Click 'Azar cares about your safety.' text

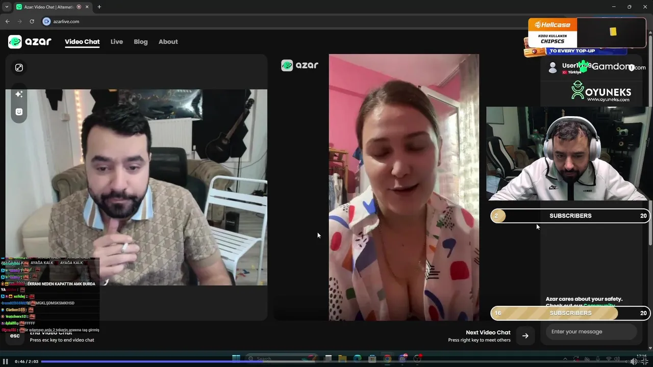(x=584, y=299)
